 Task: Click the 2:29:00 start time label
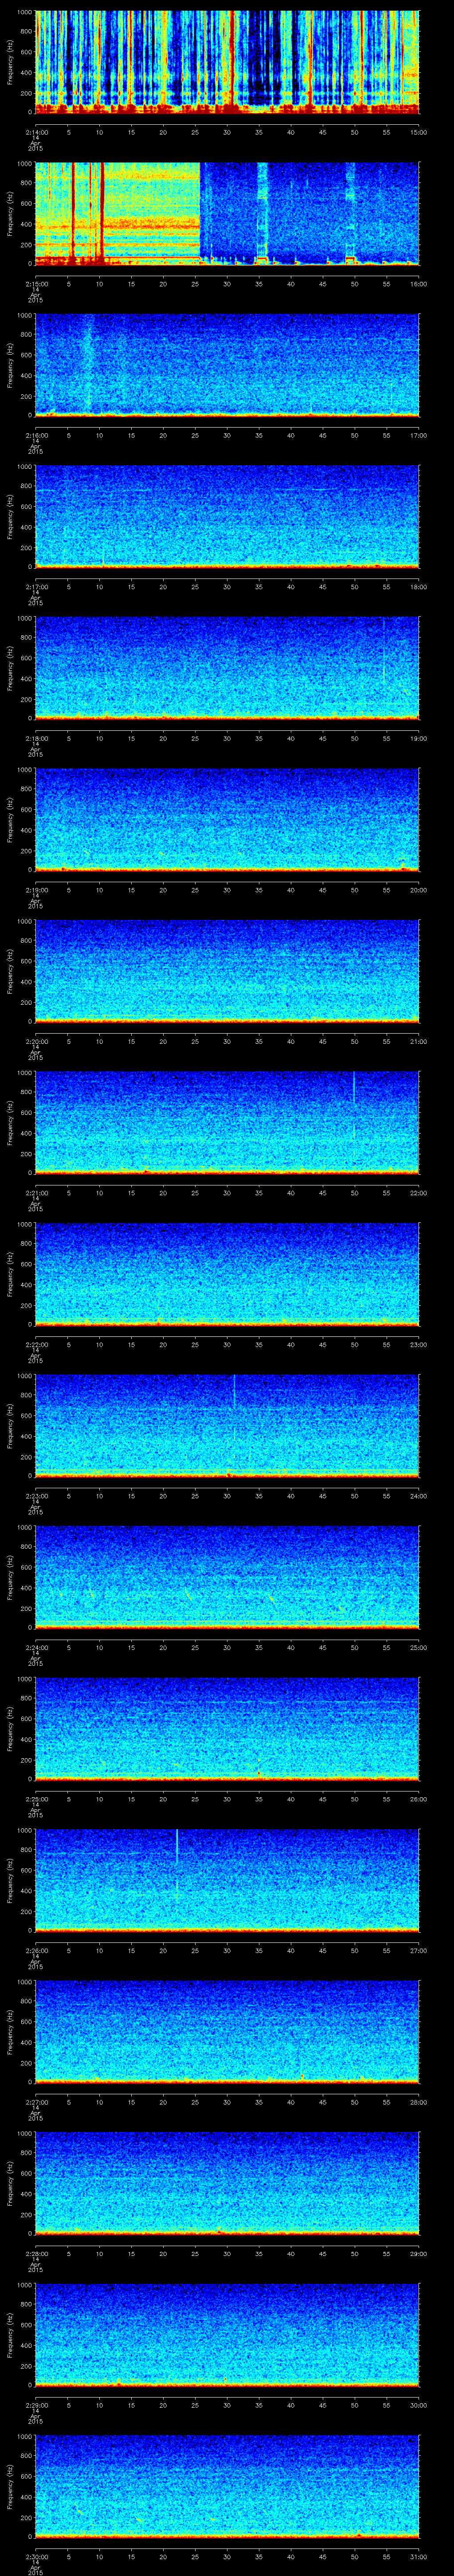[36, 2405]
